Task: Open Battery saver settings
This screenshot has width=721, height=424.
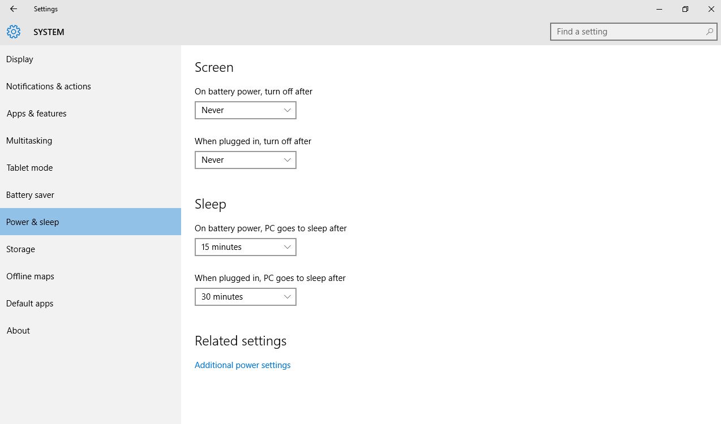Action: point(30,194)
